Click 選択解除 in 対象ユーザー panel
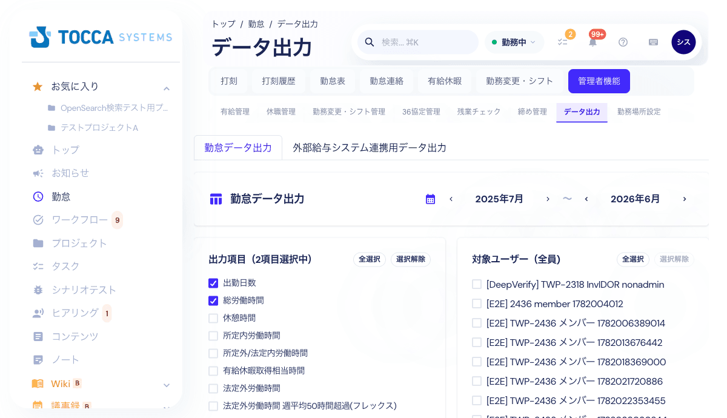 (x=674, y=259)
